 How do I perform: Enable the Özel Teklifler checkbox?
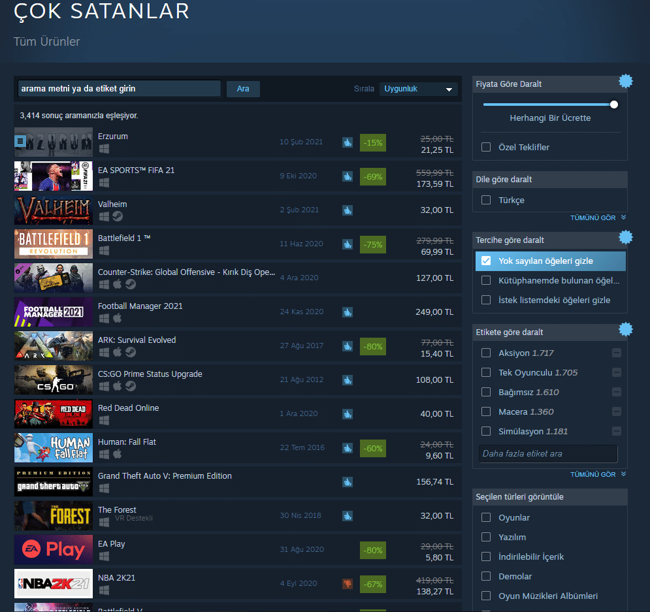(x=486, y=147)
